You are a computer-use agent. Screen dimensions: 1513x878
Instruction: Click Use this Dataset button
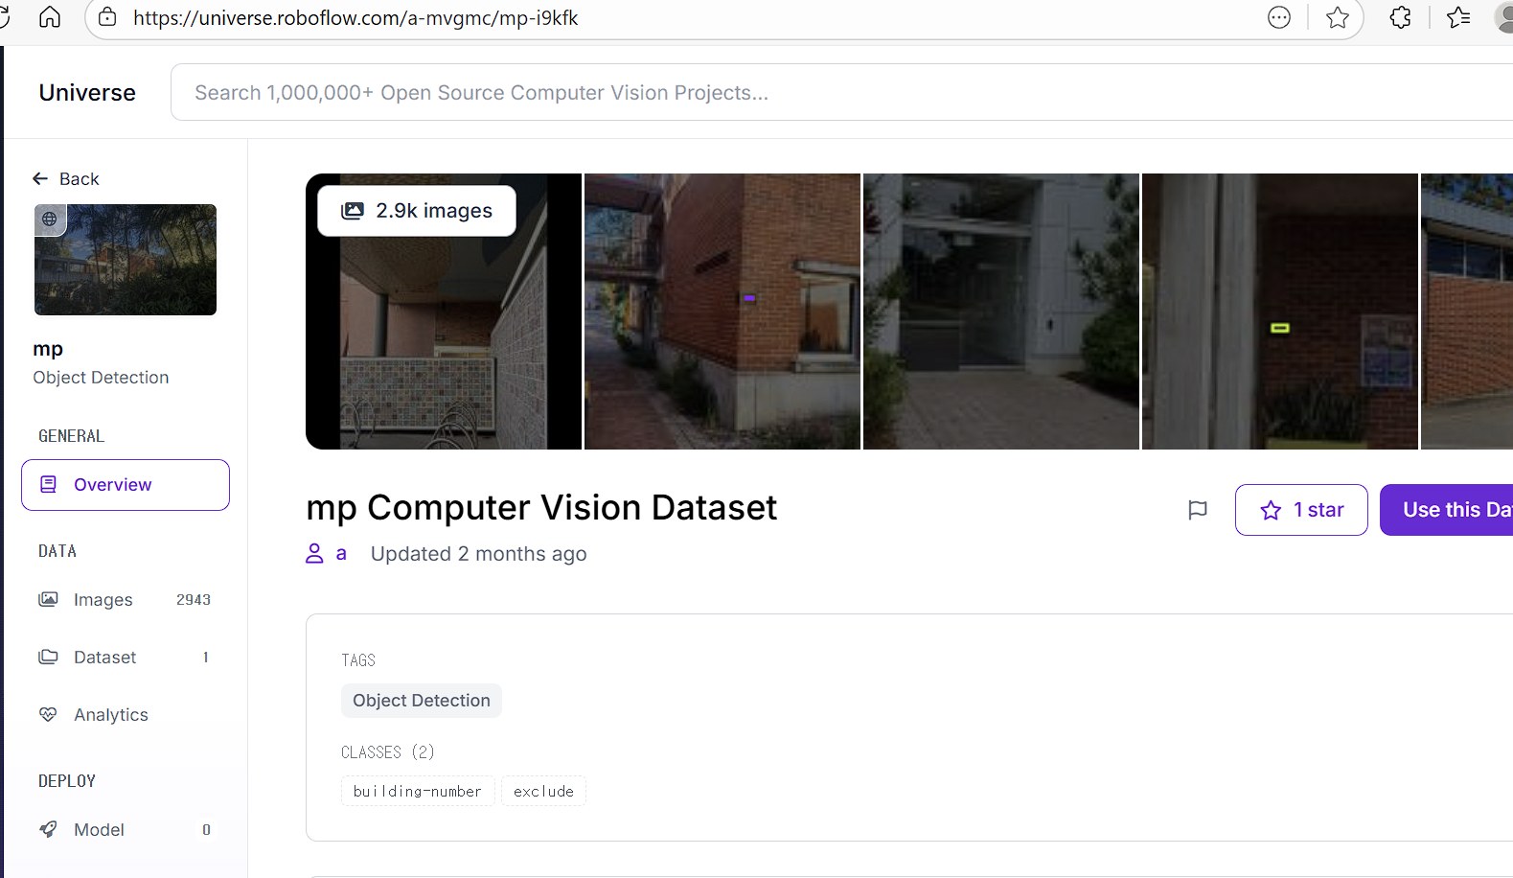(1449, 510)
